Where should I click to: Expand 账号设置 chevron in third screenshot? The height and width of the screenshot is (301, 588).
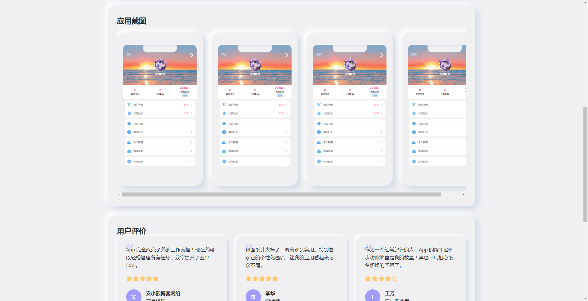tap(381, 162)
